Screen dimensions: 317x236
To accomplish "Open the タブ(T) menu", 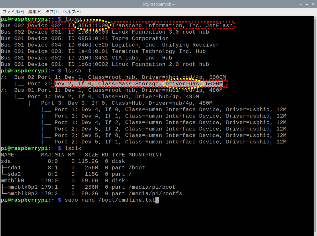I will (52, 12).
